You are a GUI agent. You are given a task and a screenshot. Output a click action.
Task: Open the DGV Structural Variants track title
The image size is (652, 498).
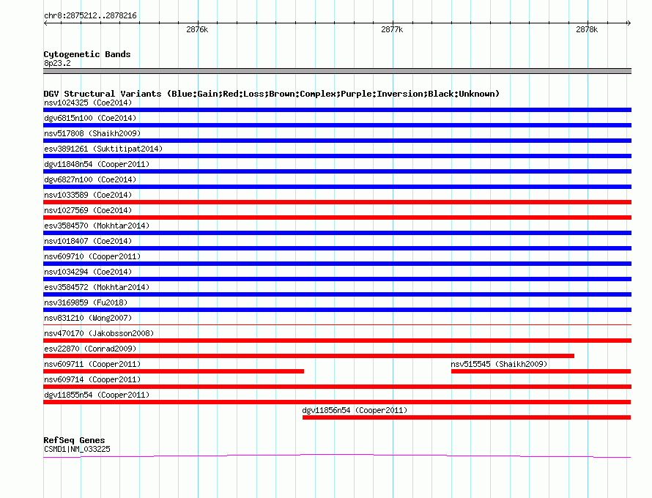(272, 94)
